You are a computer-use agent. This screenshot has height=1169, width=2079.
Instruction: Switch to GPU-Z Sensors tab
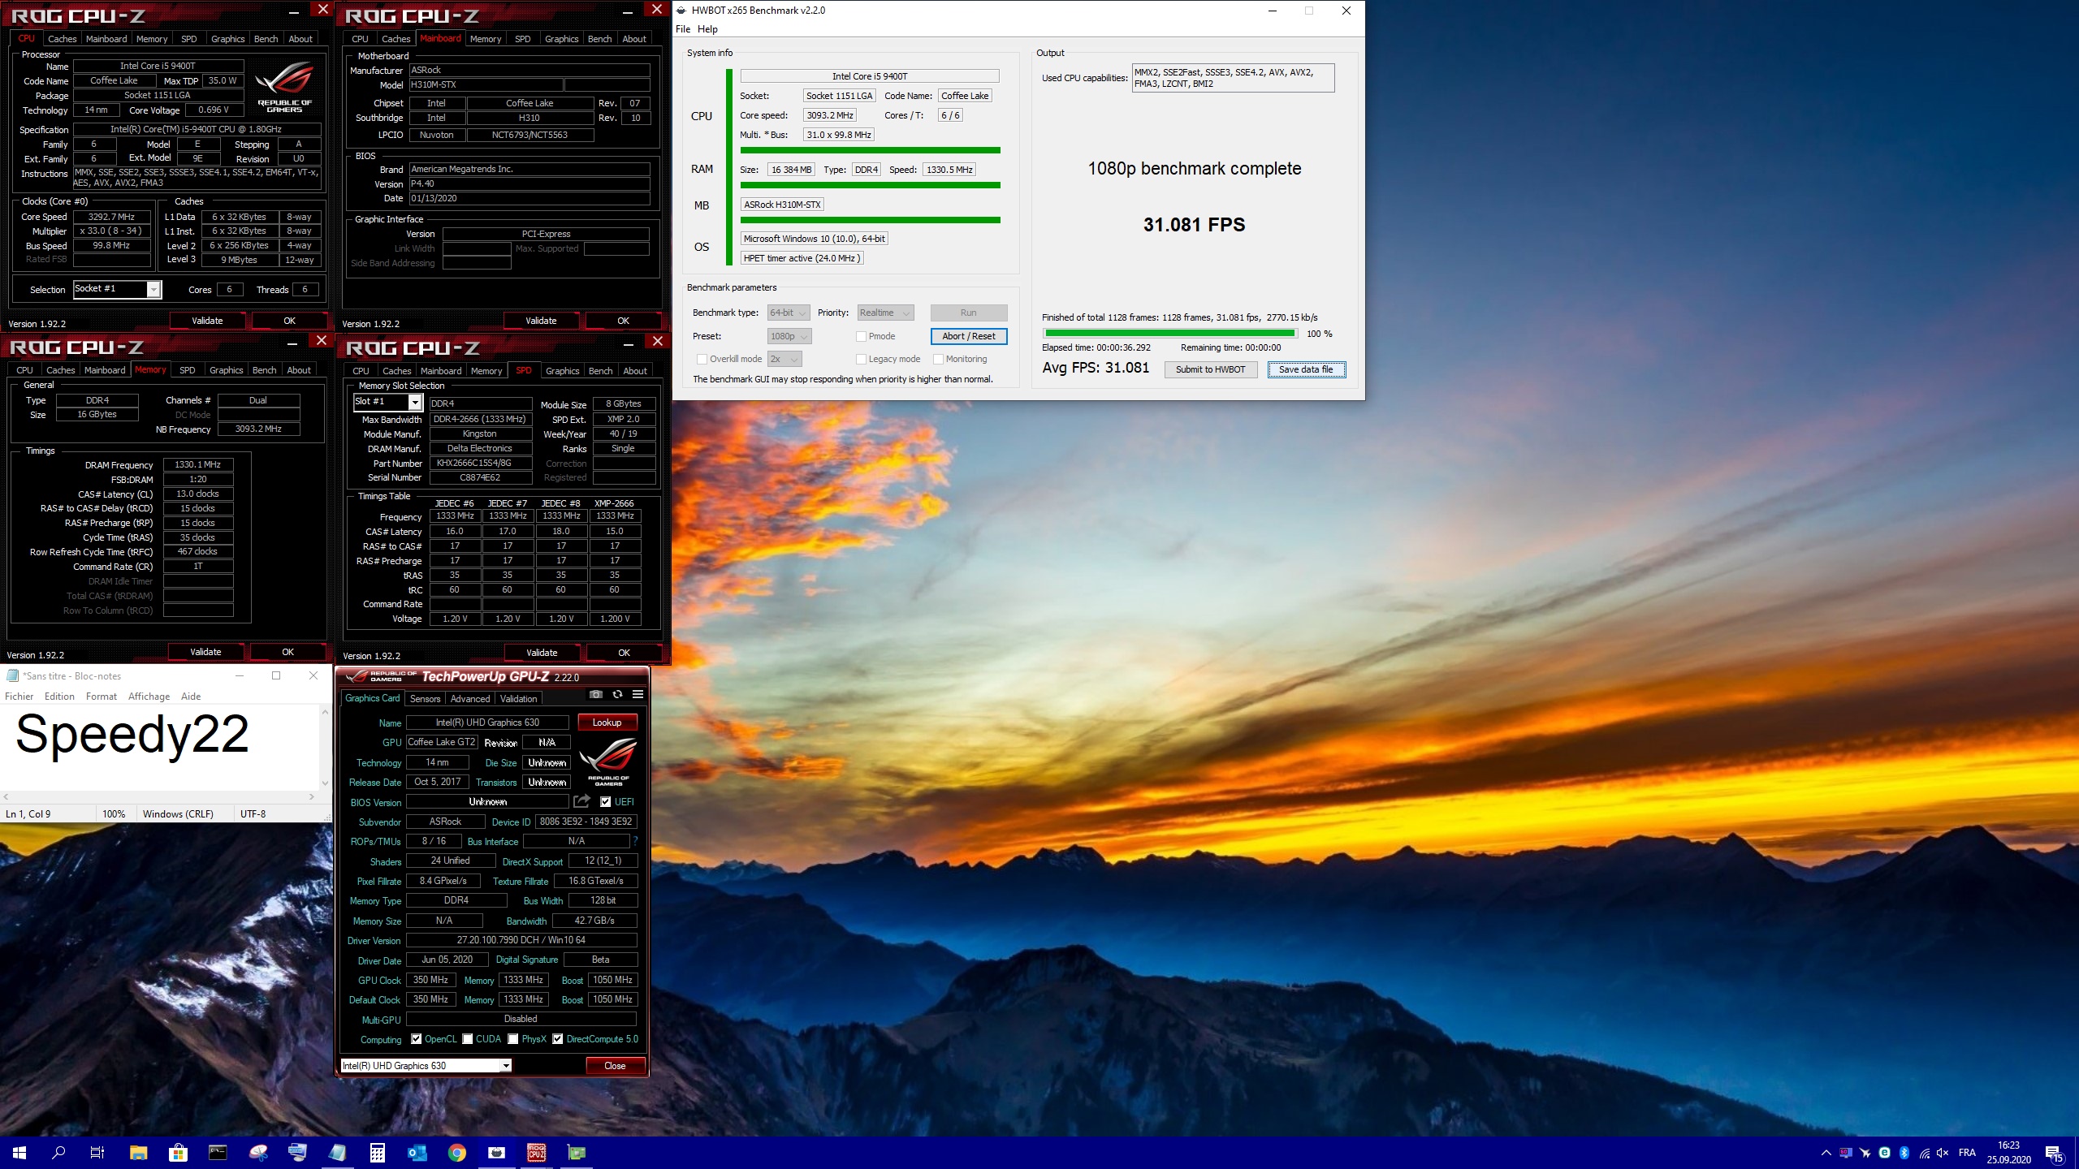click(425, 699)
